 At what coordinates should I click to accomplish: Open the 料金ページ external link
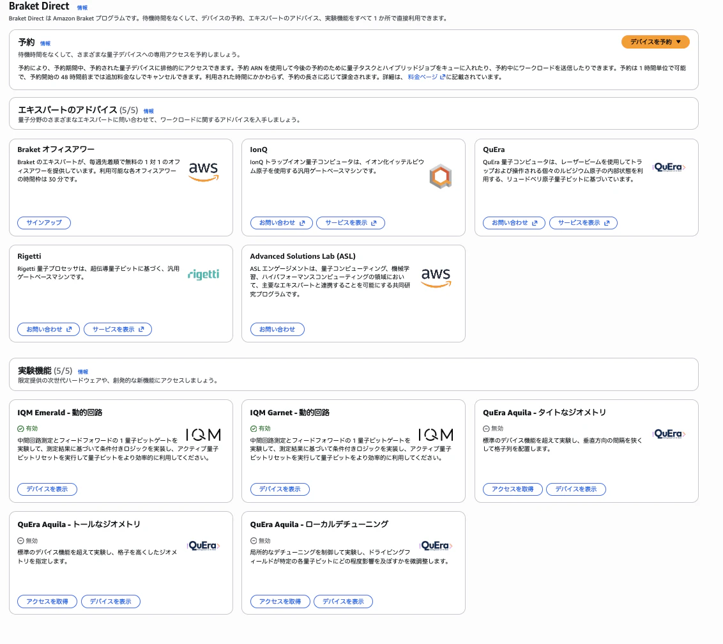tap(426, 77)
